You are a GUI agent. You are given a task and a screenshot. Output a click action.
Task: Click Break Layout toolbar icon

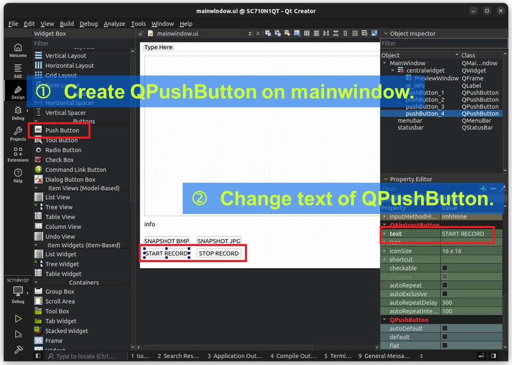[364, 33]
